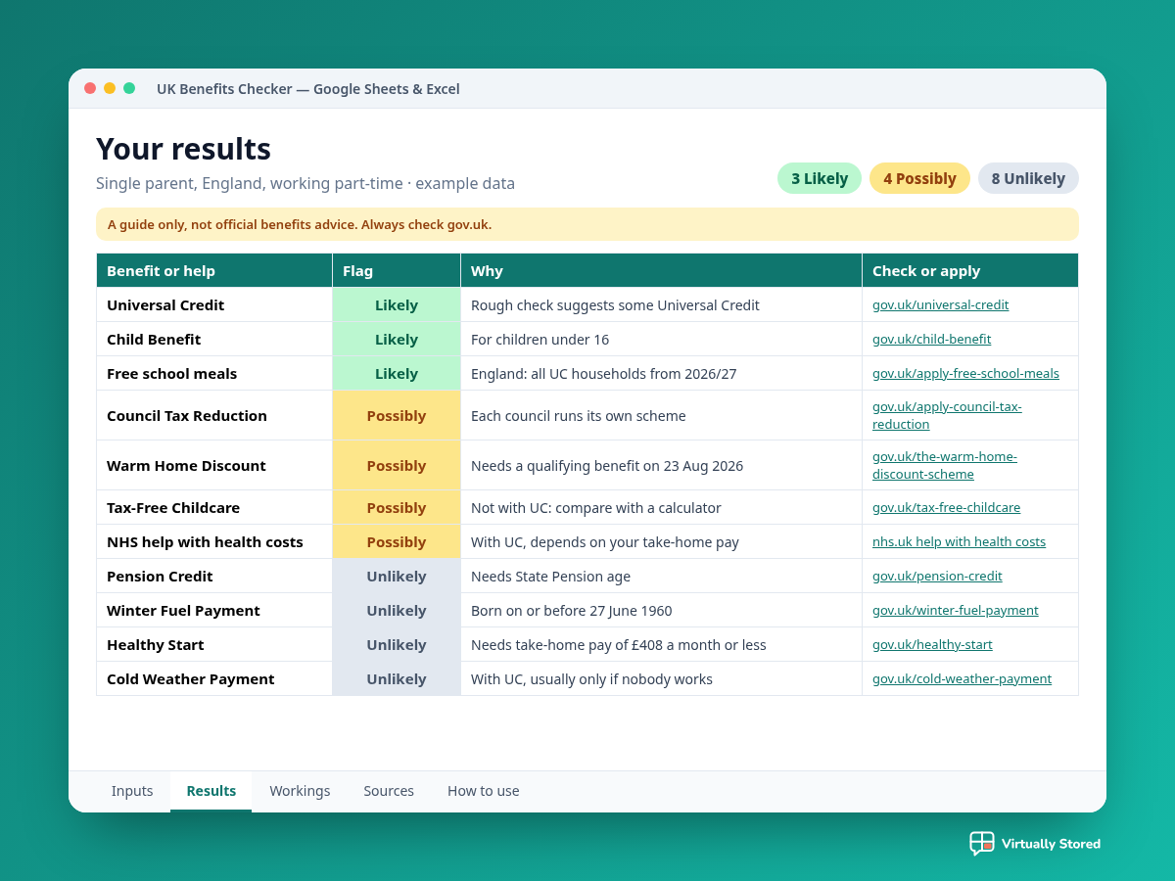Open gov.uk/universal-credit link
1175x881 pixels.
point(940,304)
